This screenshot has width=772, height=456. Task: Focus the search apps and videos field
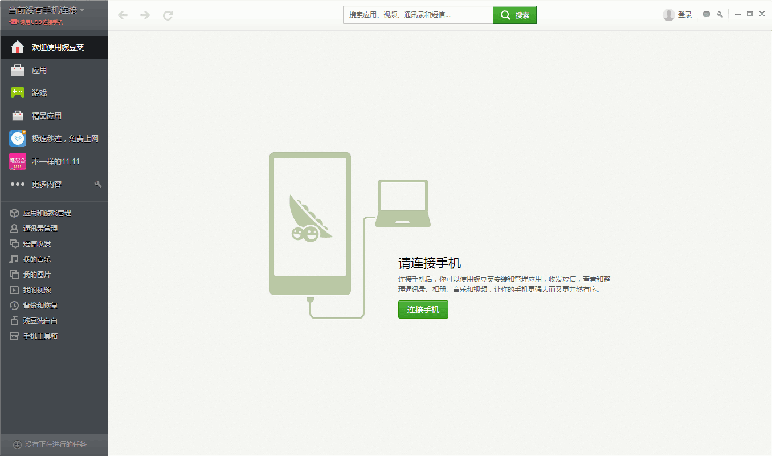418,15
